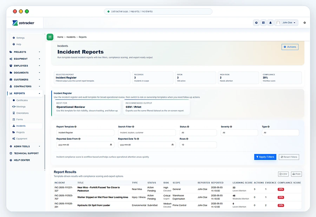The width and height of the screenshot is (316, 217).
Task: Click the Search Filter input field
Action: point(147,133)
